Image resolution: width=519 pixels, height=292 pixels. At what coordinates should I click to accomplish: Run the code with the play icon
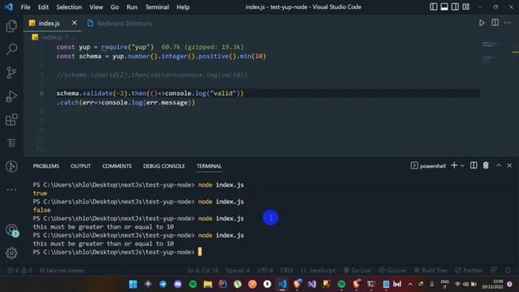pos(482,23)
